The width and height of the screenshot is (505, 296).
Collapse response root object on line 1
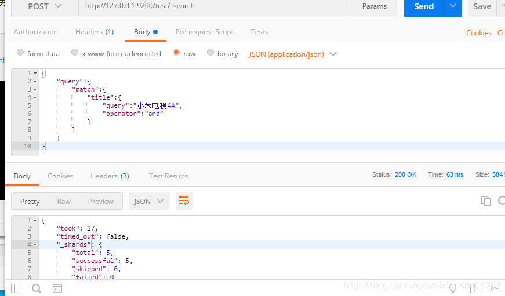pos(35,220)
